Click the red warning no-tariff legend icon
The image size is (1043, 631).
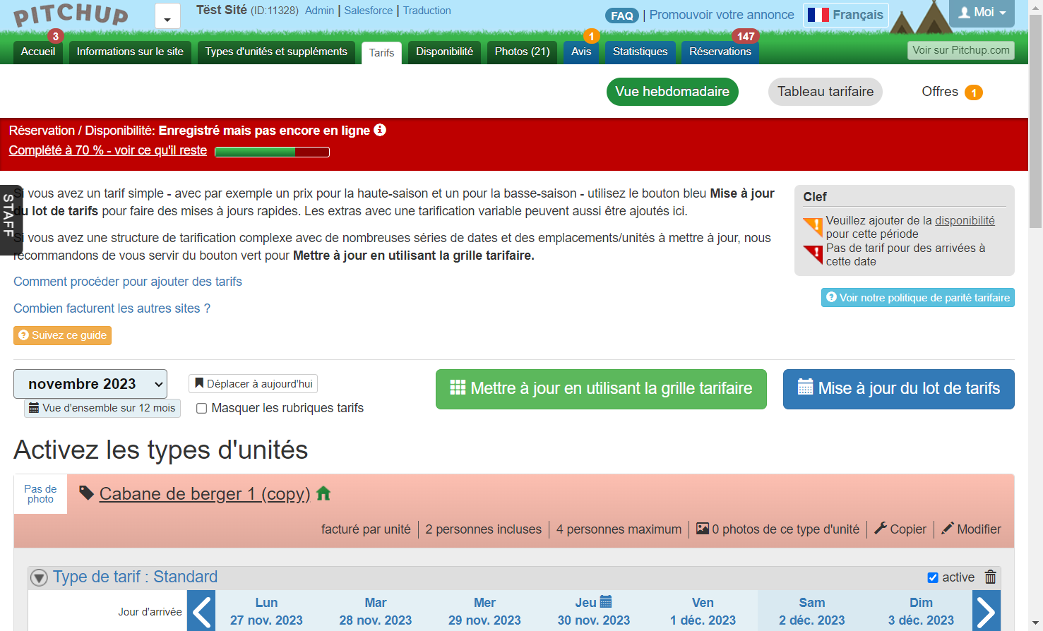pyautogui.click(x=813, y=255)
